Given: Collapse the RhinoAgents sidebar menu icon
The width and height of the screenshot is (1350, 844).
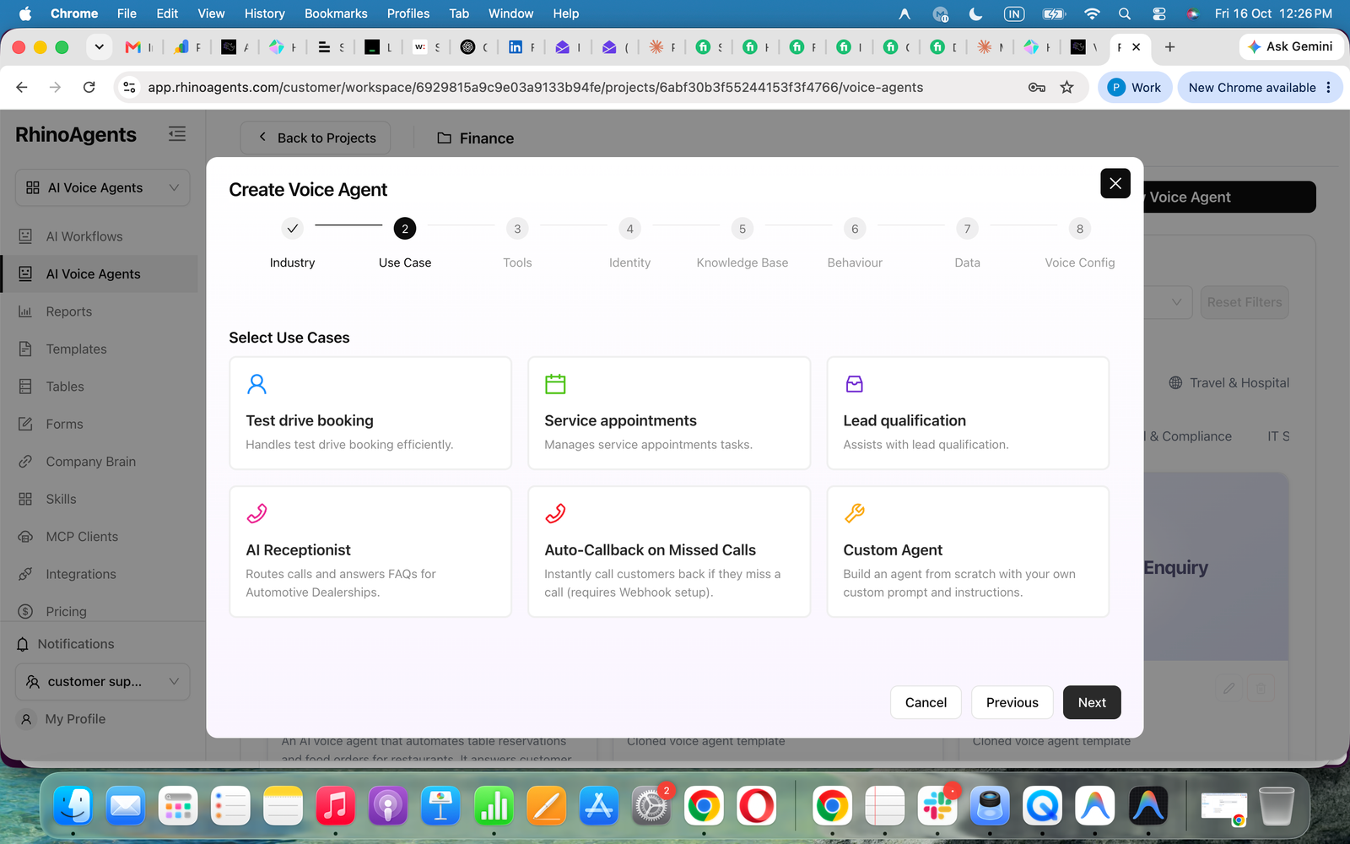Looking at the screenshot, I should coord(177,134).
